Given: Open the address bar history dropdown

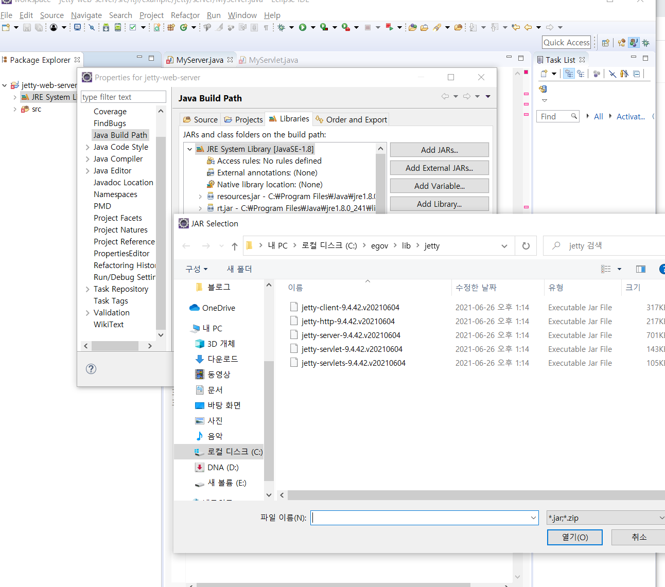Looking at the screenshot, I should pos(504,246).
